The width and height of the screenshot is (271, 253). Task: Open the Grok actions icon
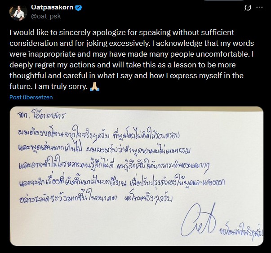tap(247, 8)
